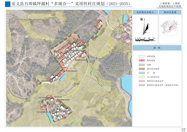This screenshot has height=132, width=187.
Task: Select the gray 道路 legend swatch
Action: 141,64
